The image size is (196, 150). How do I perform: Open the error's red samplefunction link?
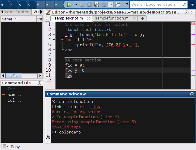98,122
